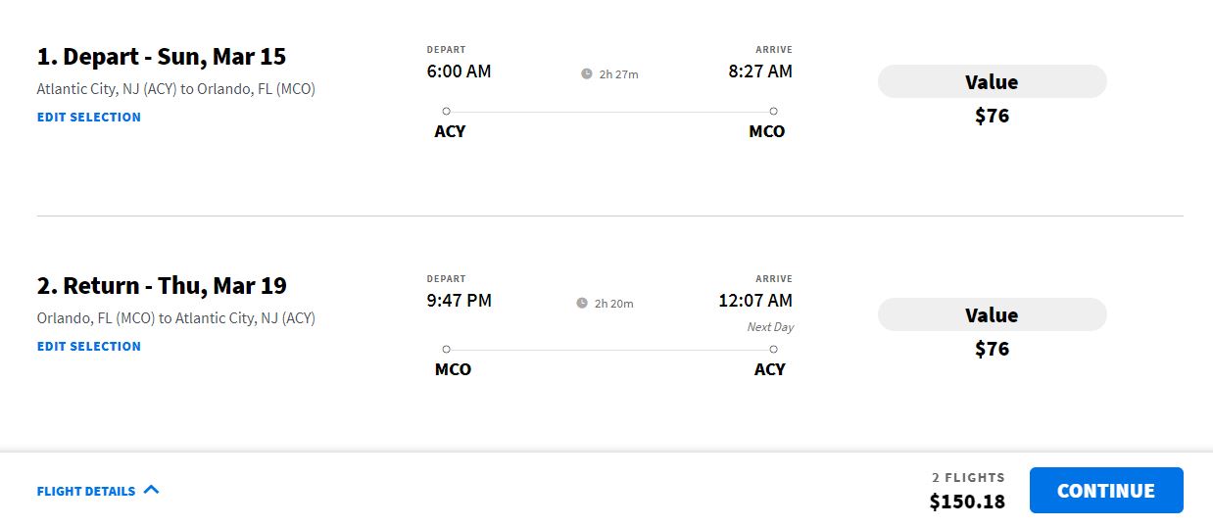1213x527 pixels.
Task: Click the $76 price under departing Value fare
Action: (x=992, y=116)
